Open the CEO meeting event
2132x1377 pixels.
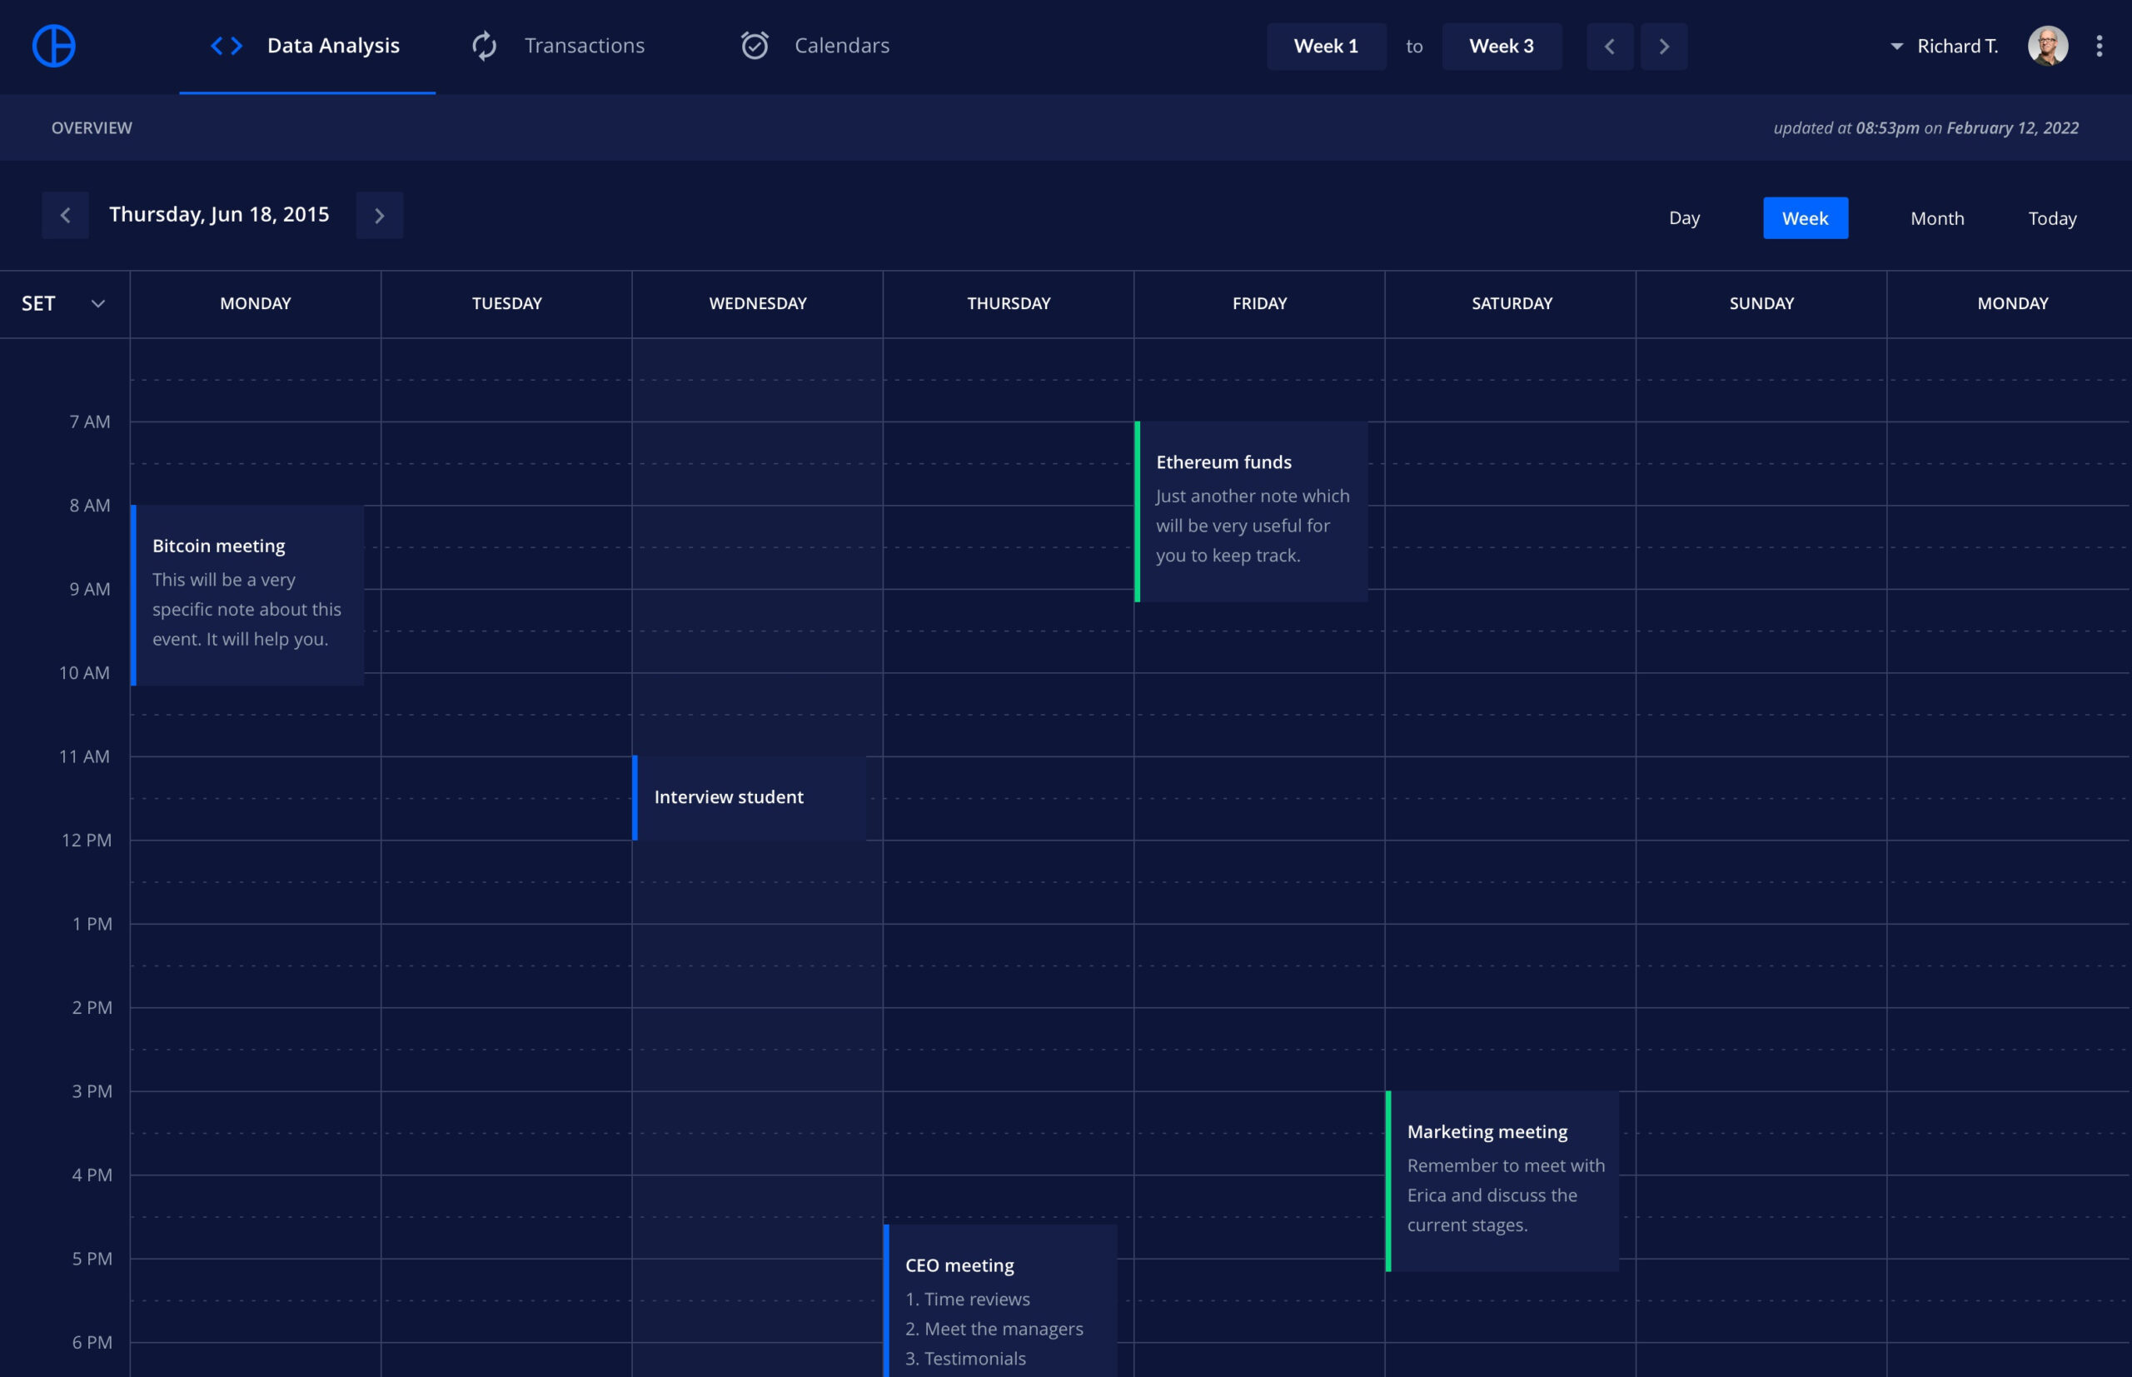coord(1001,1300)
